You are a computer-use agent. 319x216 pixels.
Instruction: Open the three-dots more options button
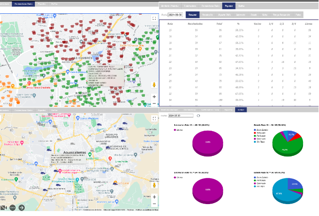tap(13, 208)
